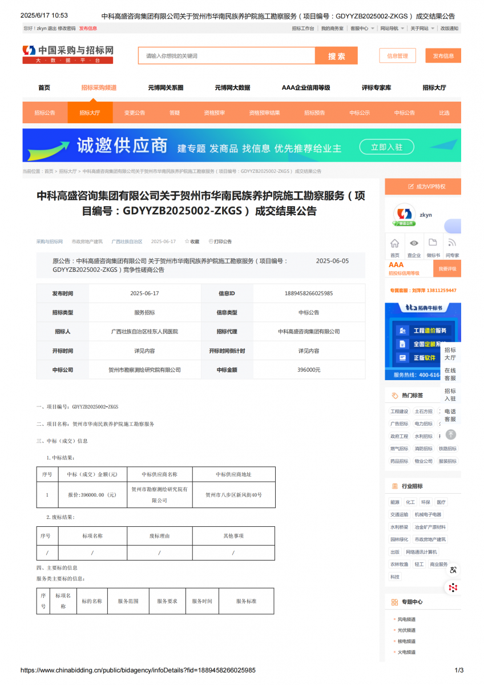Click the 查企业 eye icon
Screen dimensions: 484x685
click(414, 243)
